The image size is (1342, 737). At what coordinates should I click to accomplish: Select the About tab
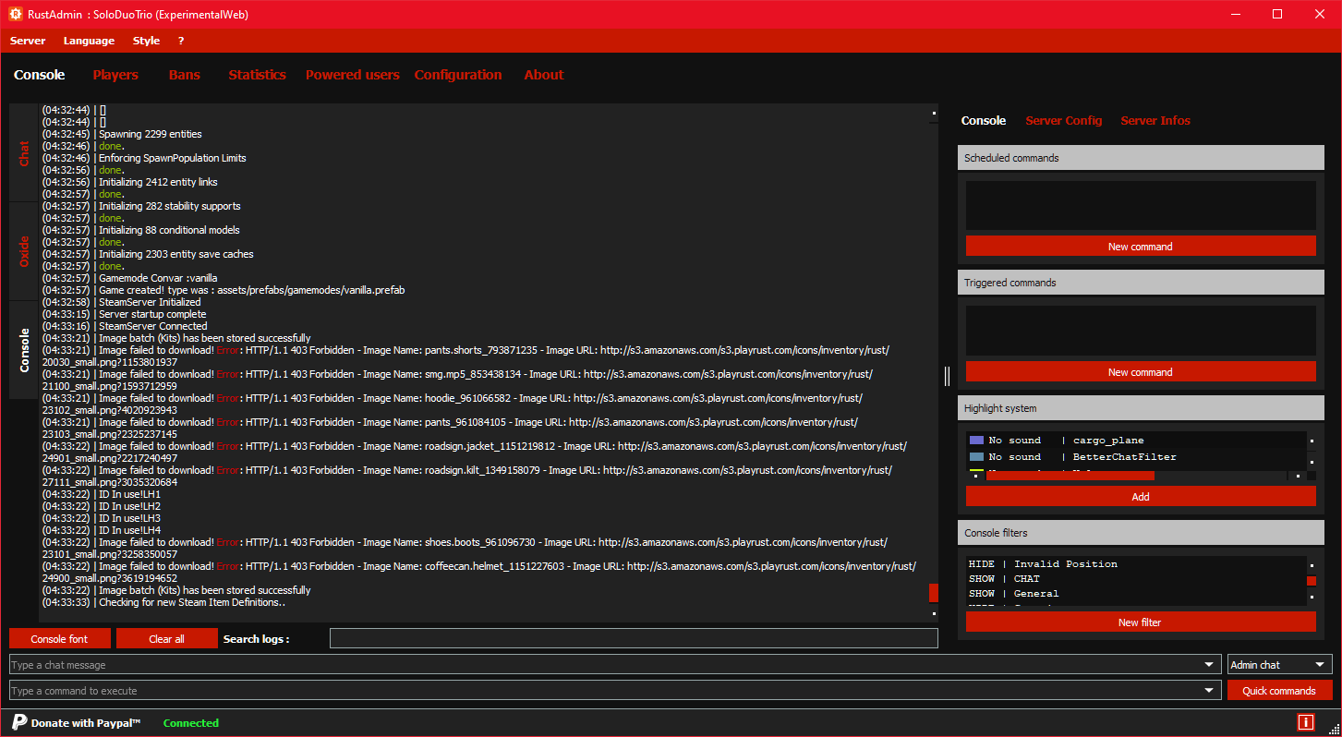(544, 75)
